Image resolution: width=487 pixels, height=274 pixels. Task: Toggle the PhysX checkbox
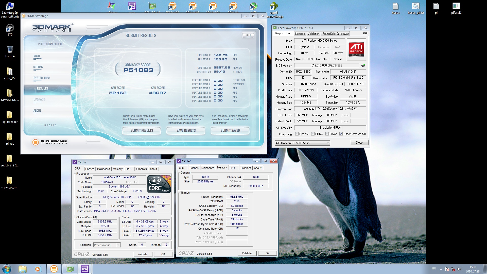[327, 134]
